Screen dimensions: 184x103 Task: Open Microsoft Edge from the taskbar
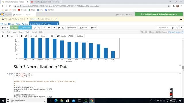pos(56,100)
